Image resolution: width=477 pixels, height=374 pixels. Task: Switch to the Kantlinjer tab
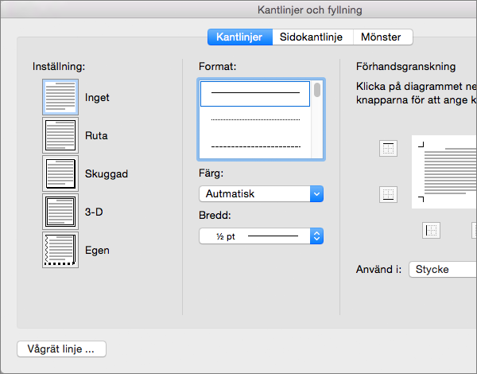click(x=240, y=37)
